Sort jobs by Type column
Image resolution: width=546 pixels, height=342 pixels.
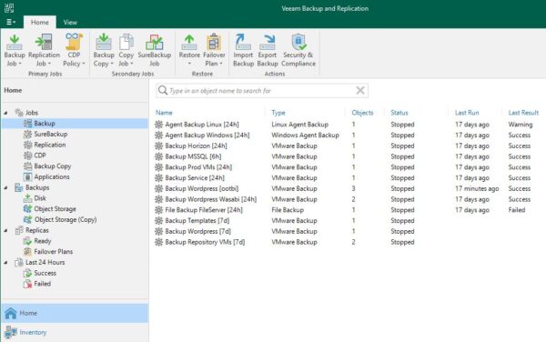pos(278,113)
